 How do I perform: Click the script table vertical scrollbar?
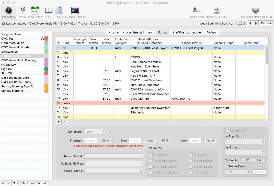pos(267,55)
